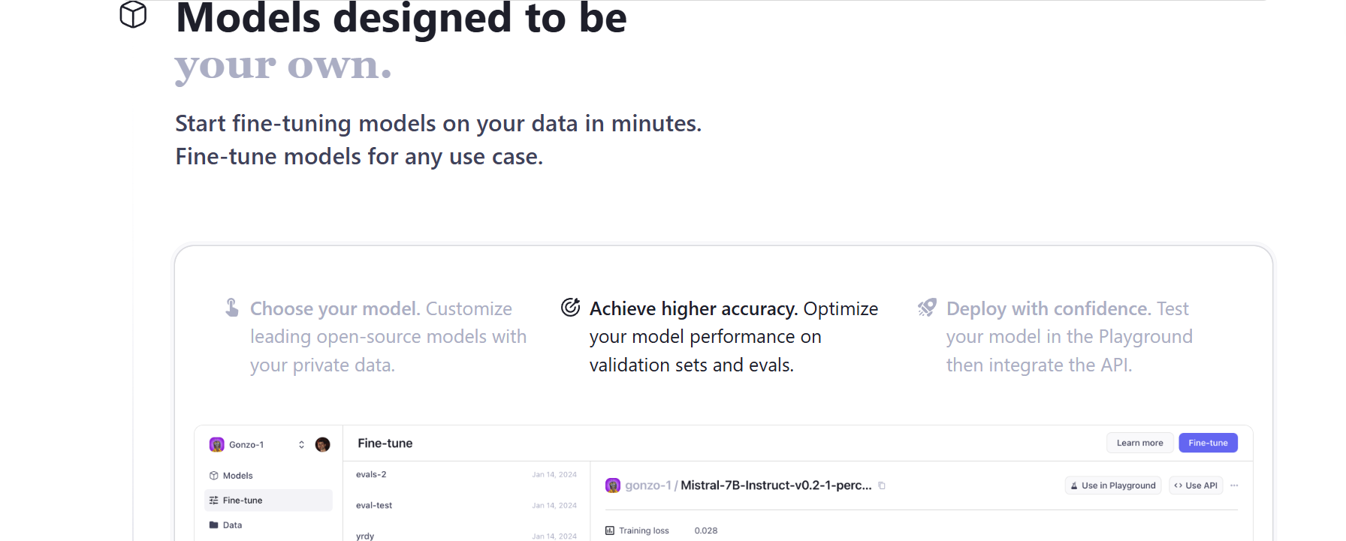Copy the Mistral-7B-Instruct model name
Image resolution: width=1346 pixels, height=541 pixels.
882,485
